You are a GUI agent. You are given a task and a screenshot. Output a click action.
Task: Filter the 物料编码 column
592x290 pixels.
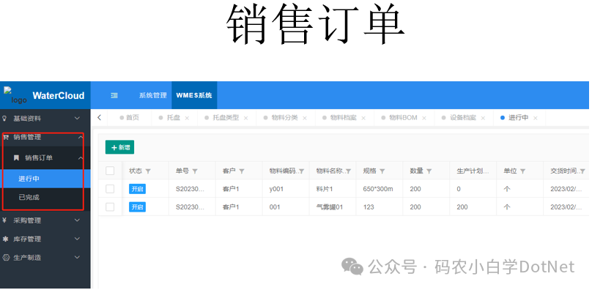tap(302, 171)
